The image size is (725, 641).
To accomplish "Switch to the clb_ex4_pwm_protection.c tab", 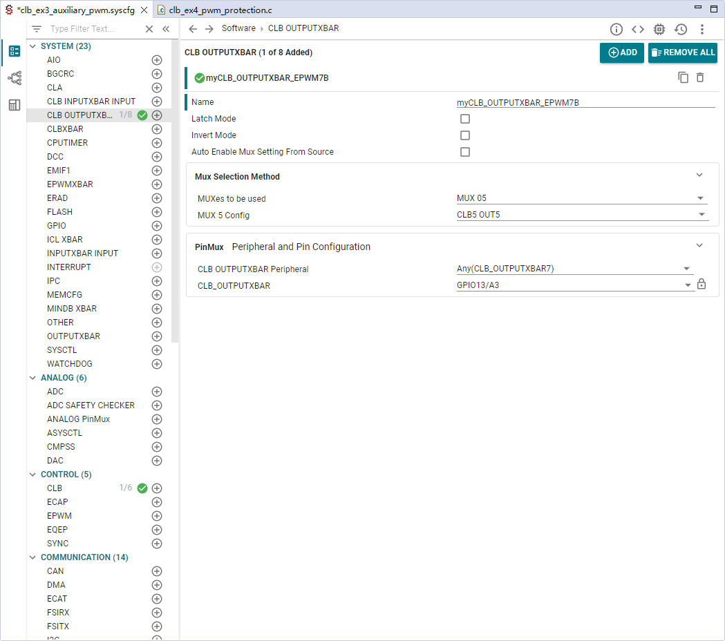I will tap(214, 10).
